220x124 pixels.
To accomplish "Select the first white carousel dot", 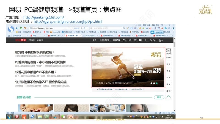I will [151, 83].
